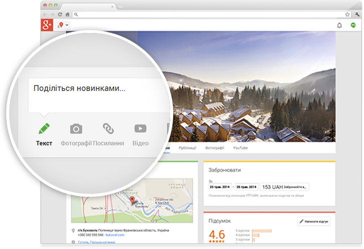Click the orange rating stars under 4.6
The width and height of the screenshot is (364, 249).
pos(217,241)
